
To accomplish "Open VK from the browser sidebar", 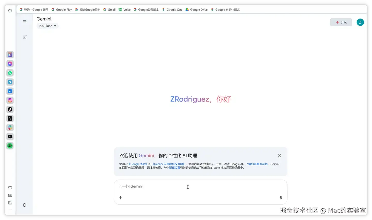I will 10,91.
